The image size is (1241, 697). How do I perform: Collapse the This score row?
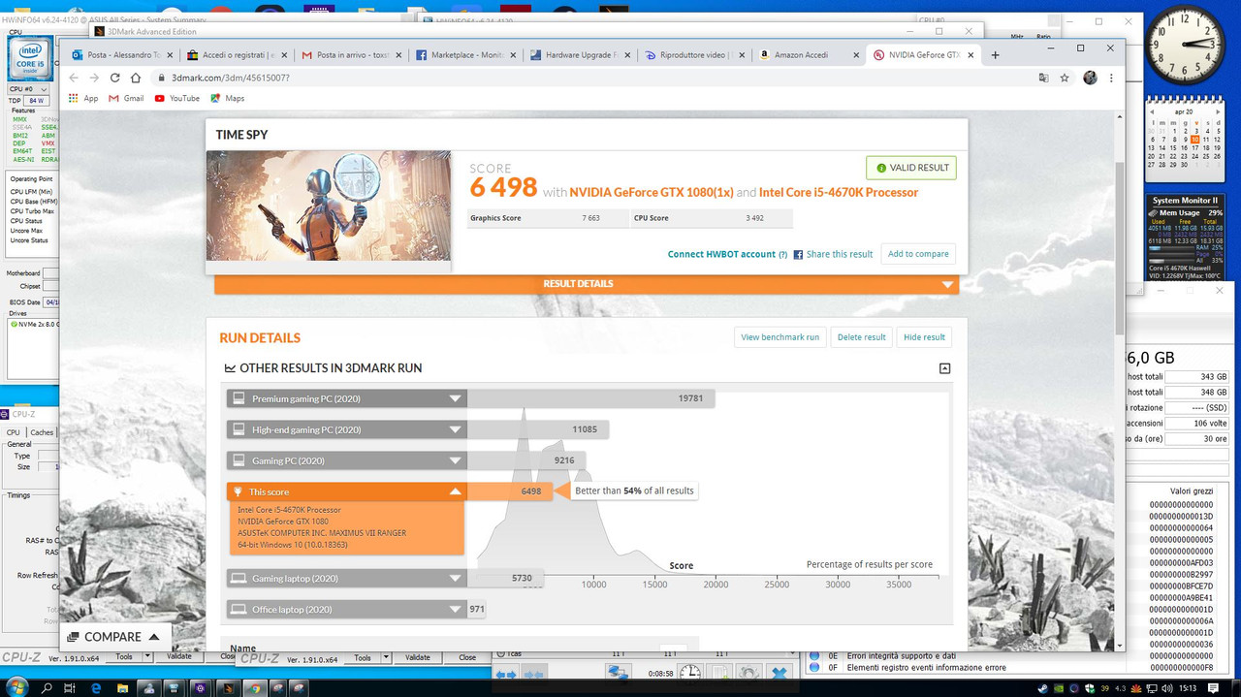coord(347,491)
